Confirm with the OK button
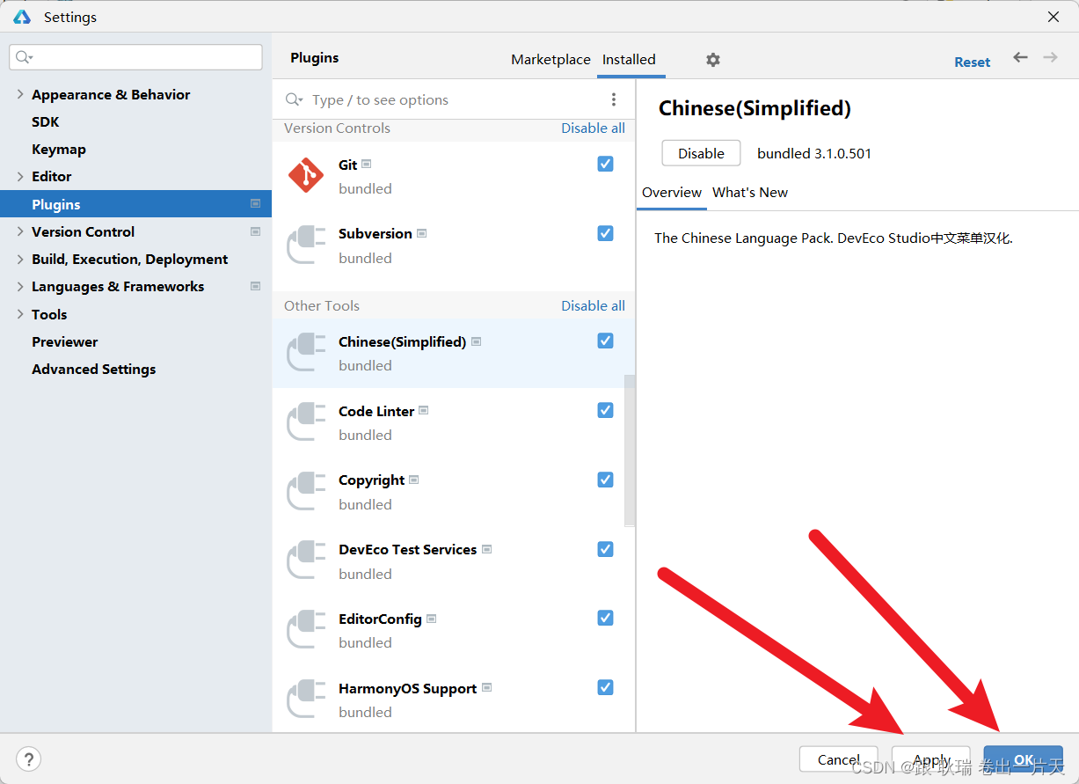 (1024, 759)
